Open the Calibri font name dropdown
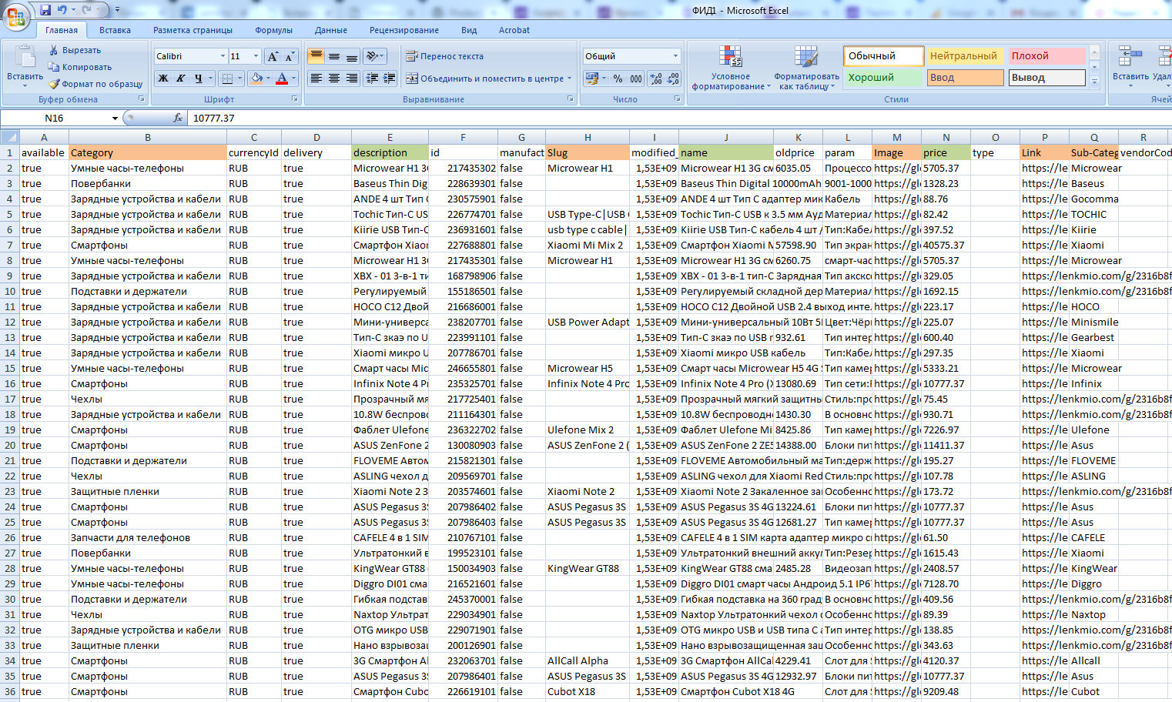 pos(223,56)
